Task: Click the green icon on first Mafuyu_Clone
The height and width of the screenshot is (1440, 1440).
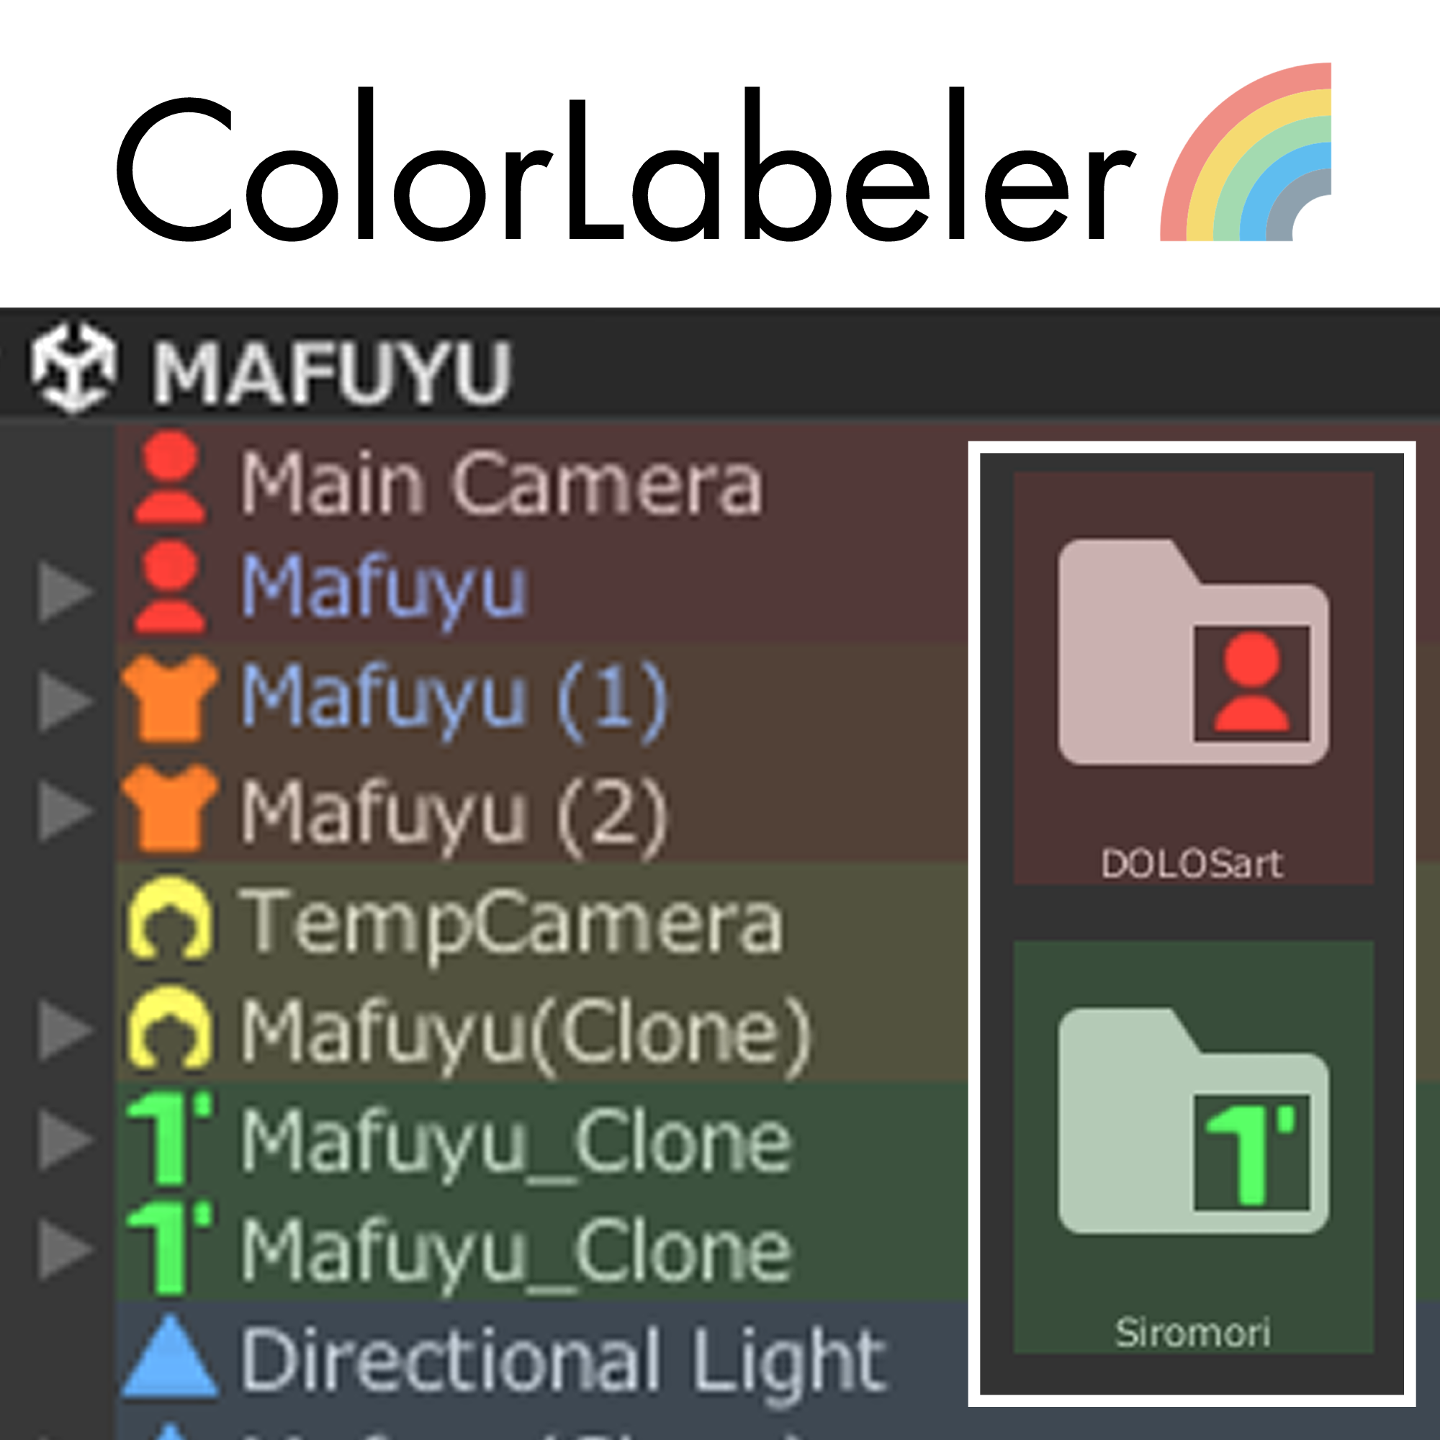Action: pos(170,1139)
